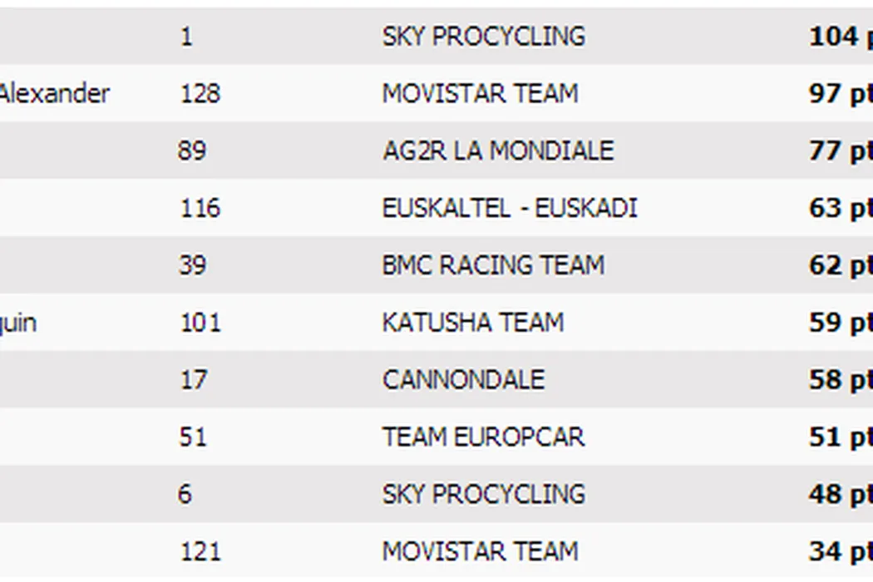873x582 pixels.
Task: Click the rider name ending in Alexander
Action: click(x=53, y=93)
